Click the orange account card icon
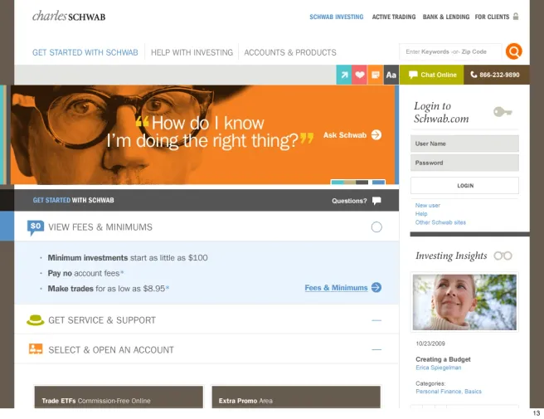 (36, 348)
